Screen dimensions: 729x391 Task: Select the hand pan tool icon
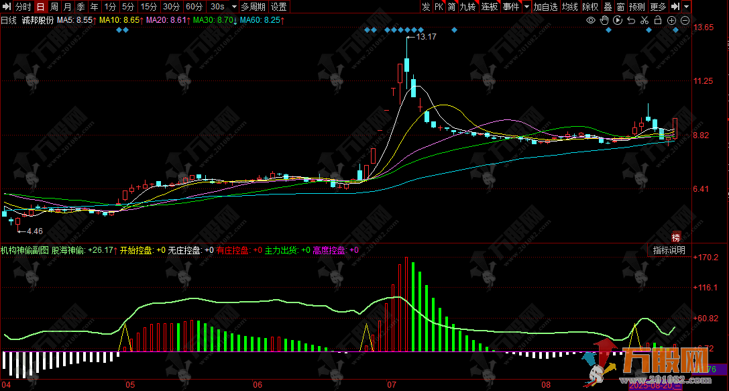click(604, 21)
